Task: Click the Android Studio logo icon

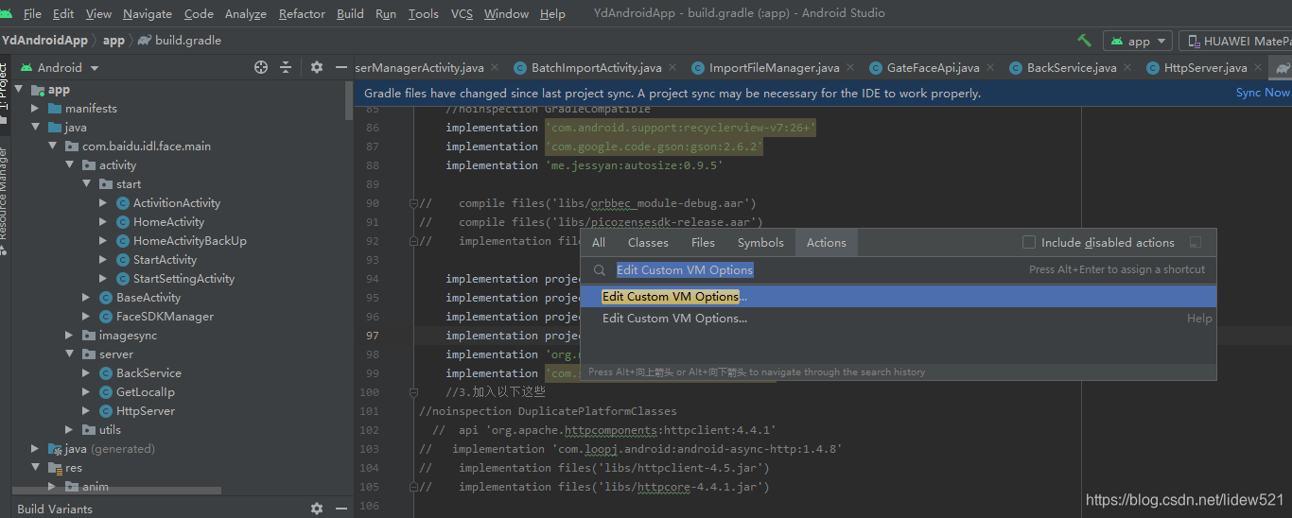Action: [x=7, y=13]
